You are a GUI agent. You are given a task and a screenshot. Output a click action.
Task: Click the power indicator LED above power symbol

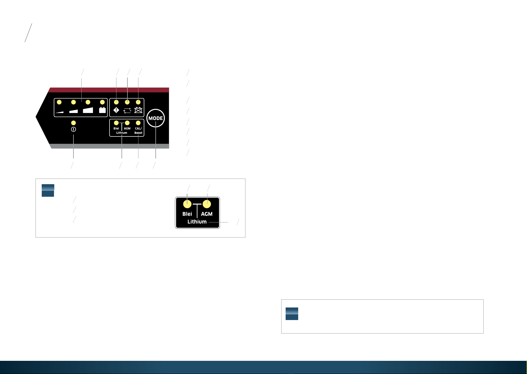pyautogui.click(x=73, y=123)
